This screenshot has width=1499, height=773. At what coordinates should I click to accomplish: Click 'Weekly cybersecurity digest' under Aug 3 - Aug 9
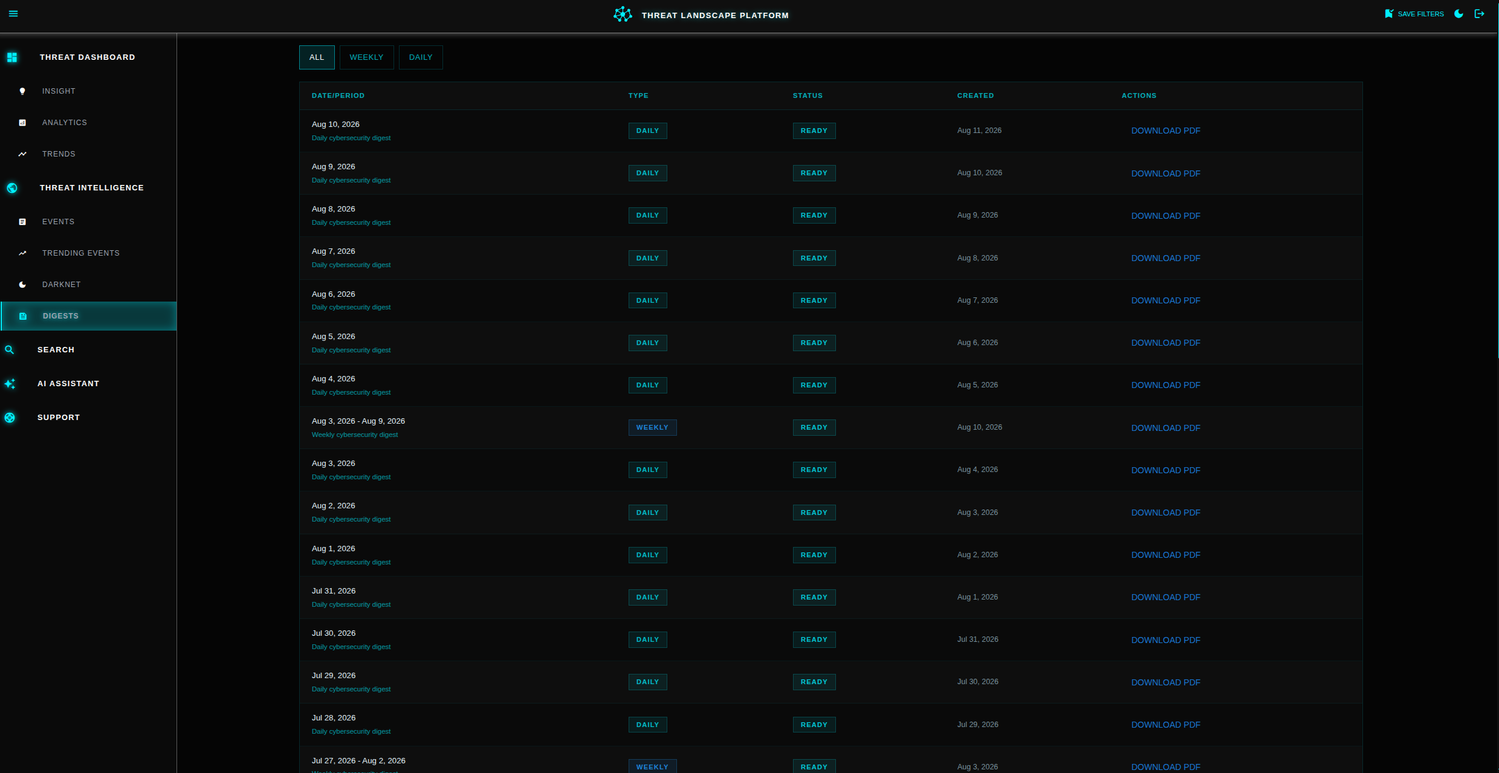point(355,435)
